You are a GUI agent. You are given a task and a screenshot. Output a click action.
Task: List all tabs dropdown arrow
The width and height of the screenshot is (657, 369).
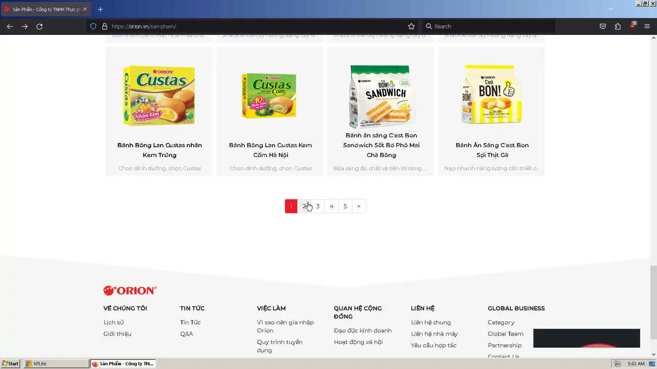click(x=611, y=9)
